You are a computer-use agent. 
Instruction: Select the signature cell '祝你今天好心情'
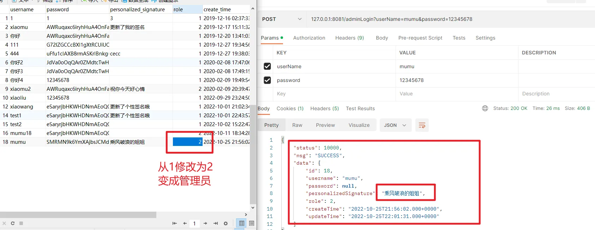[x=141, y=89]
